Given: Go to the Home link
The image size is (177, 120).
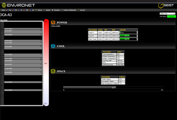Looking at the screenshot, I should click(3, 10).
